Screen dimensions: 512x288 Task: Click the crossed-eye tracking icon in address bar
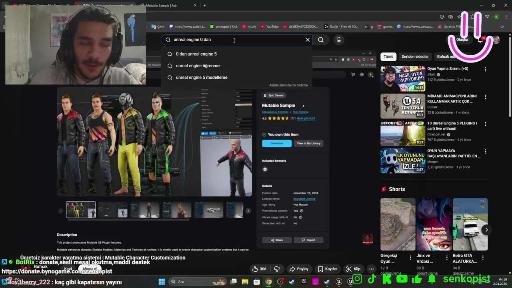pyautogui.click(x=450, y=17)
